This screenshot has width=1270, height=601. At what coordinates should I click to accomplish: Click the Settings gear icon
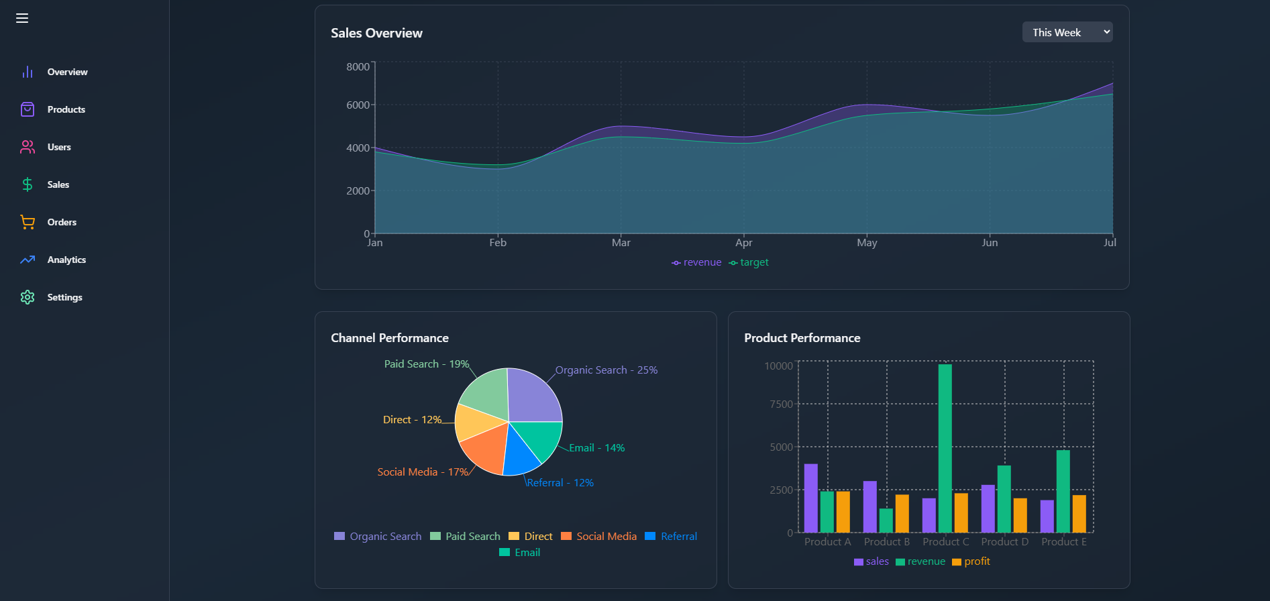pyautogui.click(x=28, y=297)
